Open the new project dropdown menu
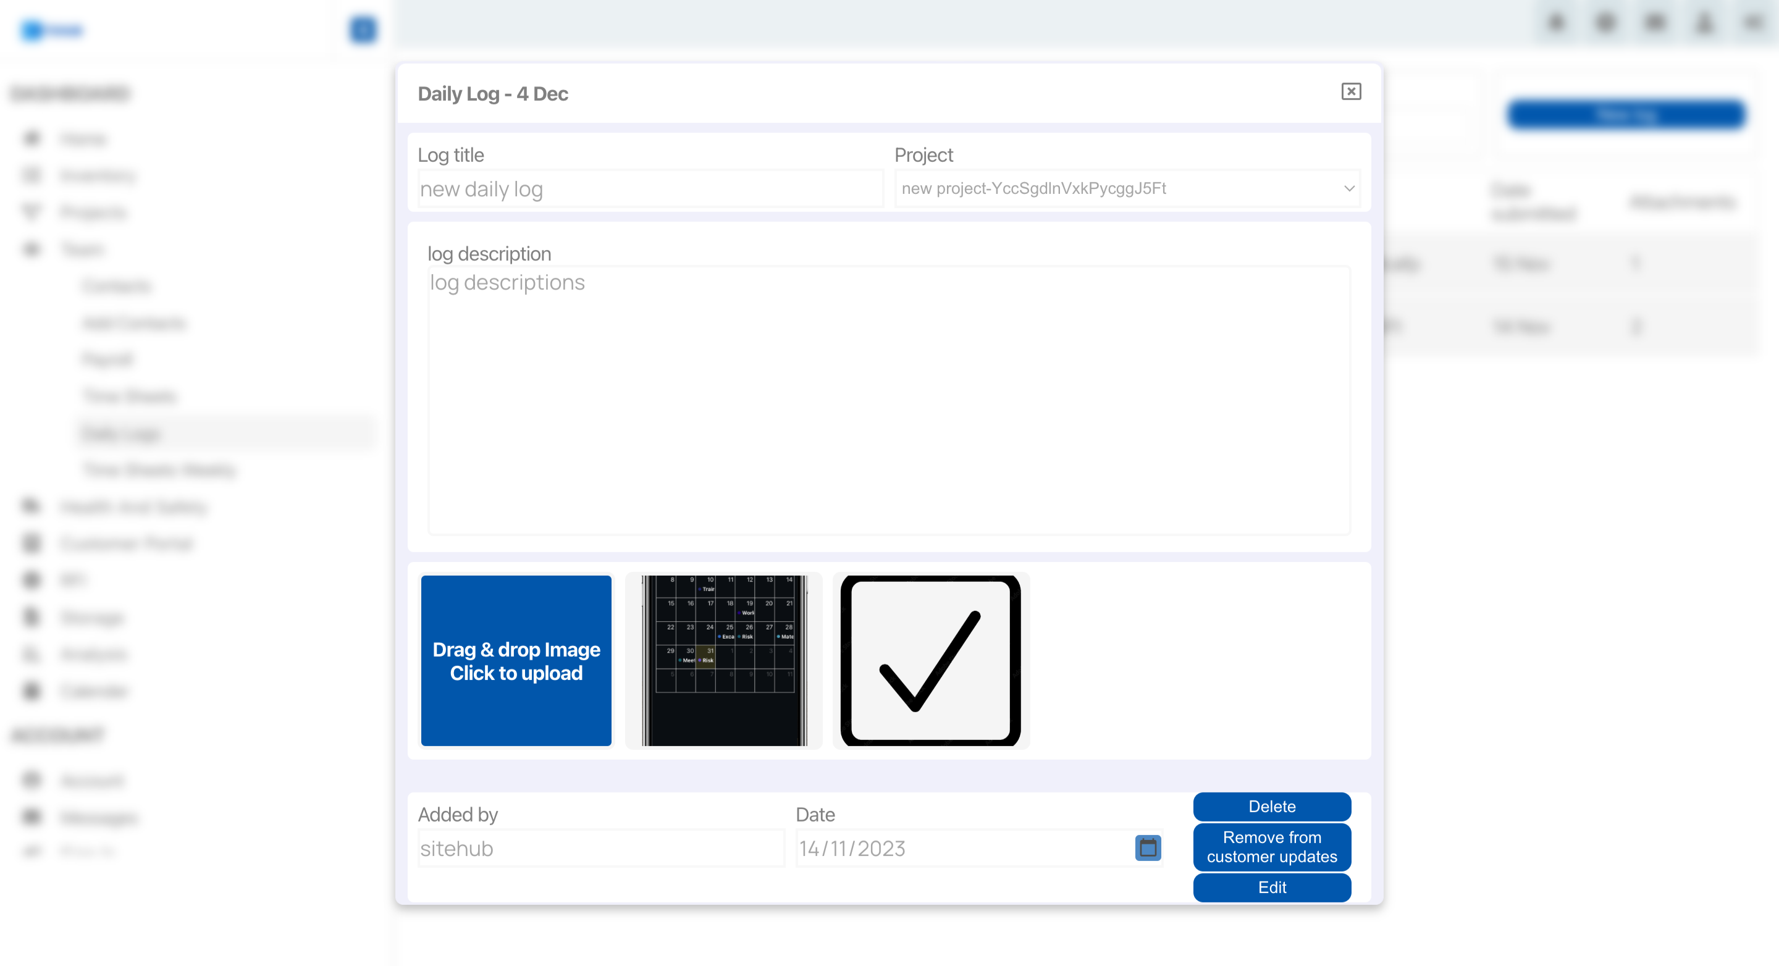 tap(1127, 188)
